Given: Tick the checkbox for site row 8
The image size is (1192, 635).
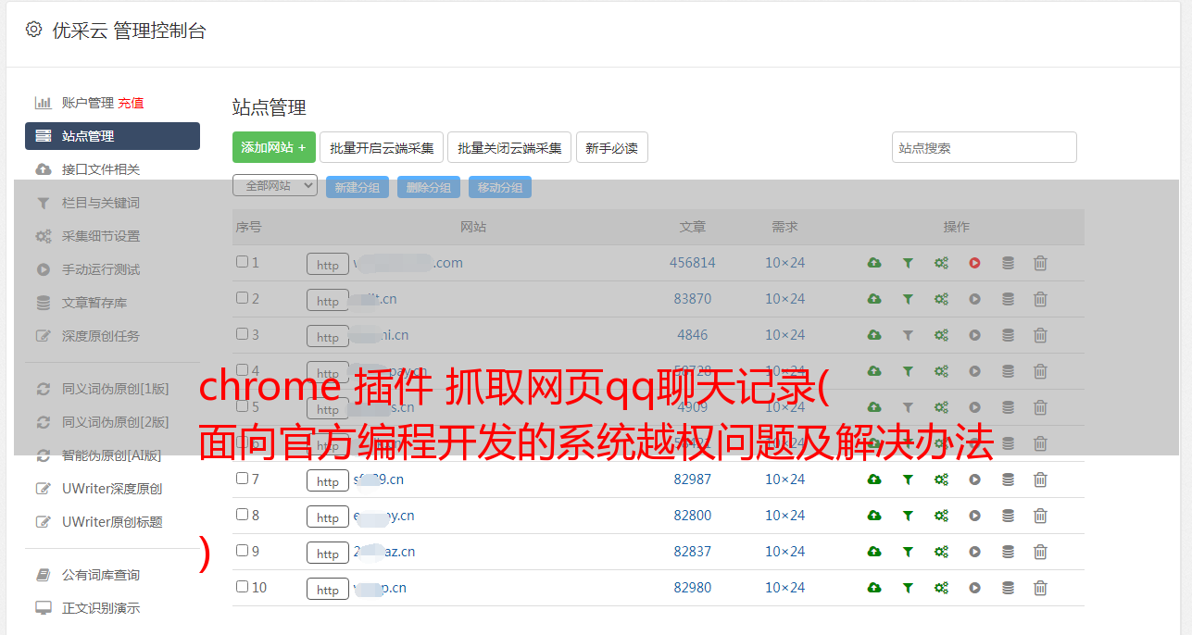Looking at the screenshot, I should [242, 515].
